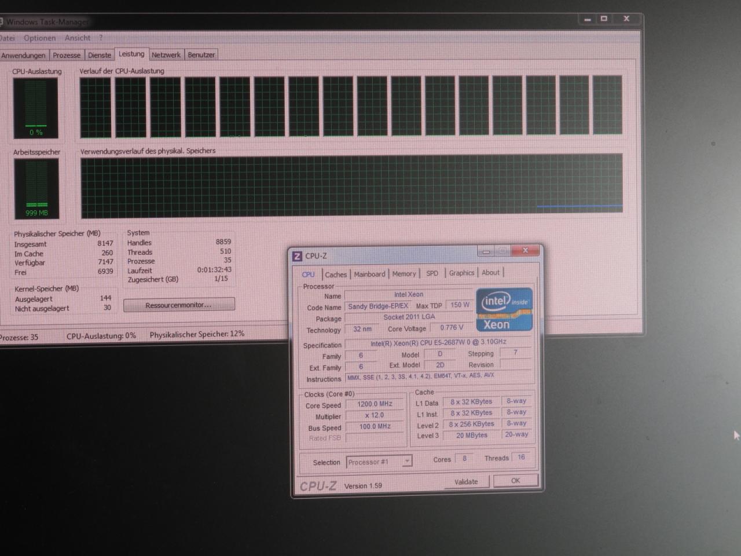741x556 pixels.
Task: Click the Laufzeit value 0:01:32:43
Action: tap(214, 270)
